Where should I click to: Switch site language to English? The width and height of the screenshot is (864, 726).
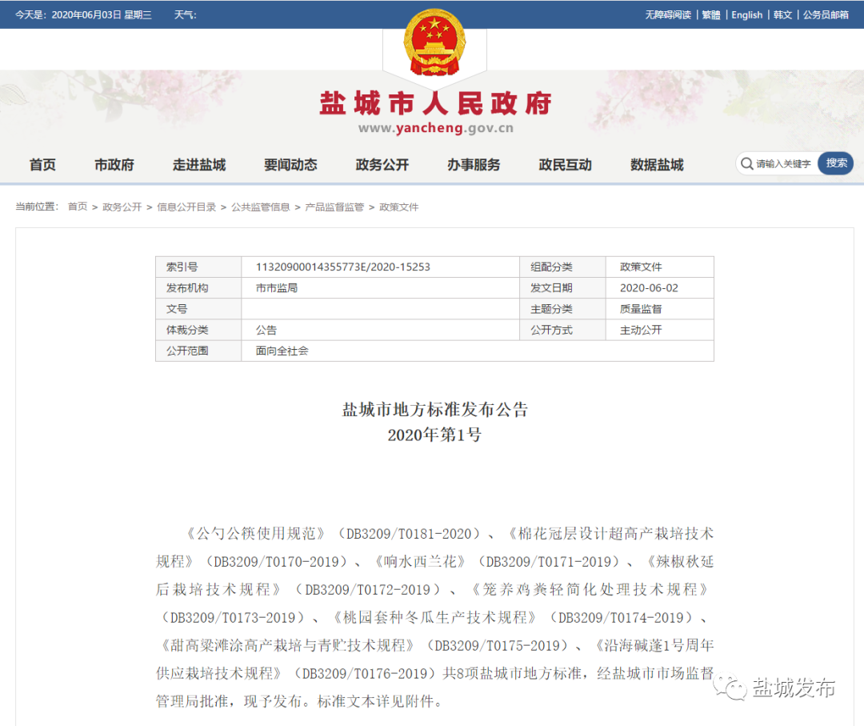click(746, 14)
